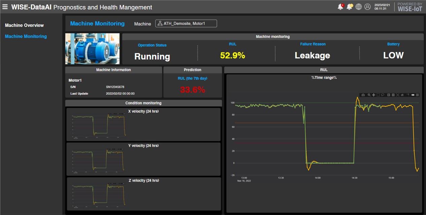Click the yellow-badge warning bell icon
The width and height of the screenshot is (426, 215).
[x=350, y=7]
